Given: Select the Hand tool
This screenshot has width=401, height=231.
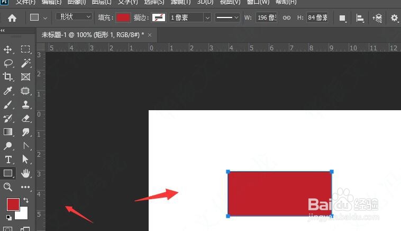Looking at the screenshot, I should pyautogui.click(x=25, y=173).
